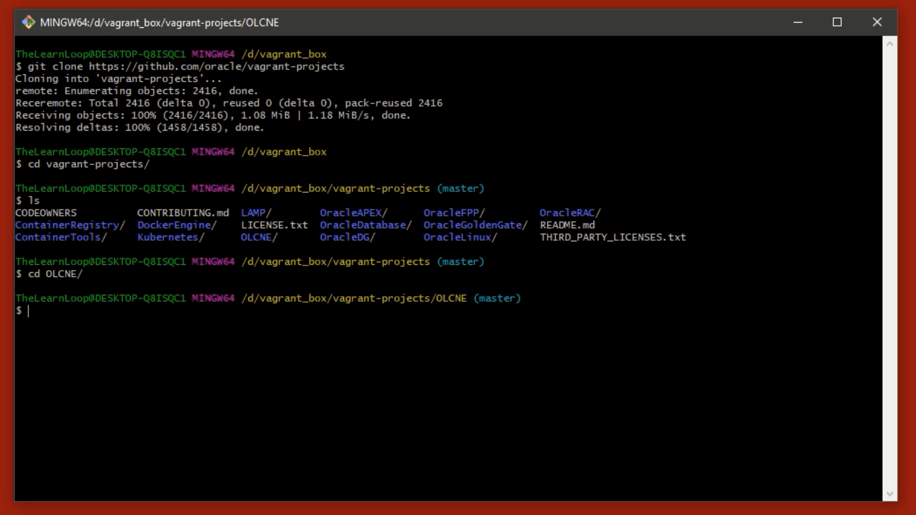Click the LICENSE.txt file name
This screenshot has height=515, width=916.
(x=274, y=225)
